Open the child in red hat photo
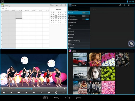Screen dimensions: 135x101 coord(80,88)
